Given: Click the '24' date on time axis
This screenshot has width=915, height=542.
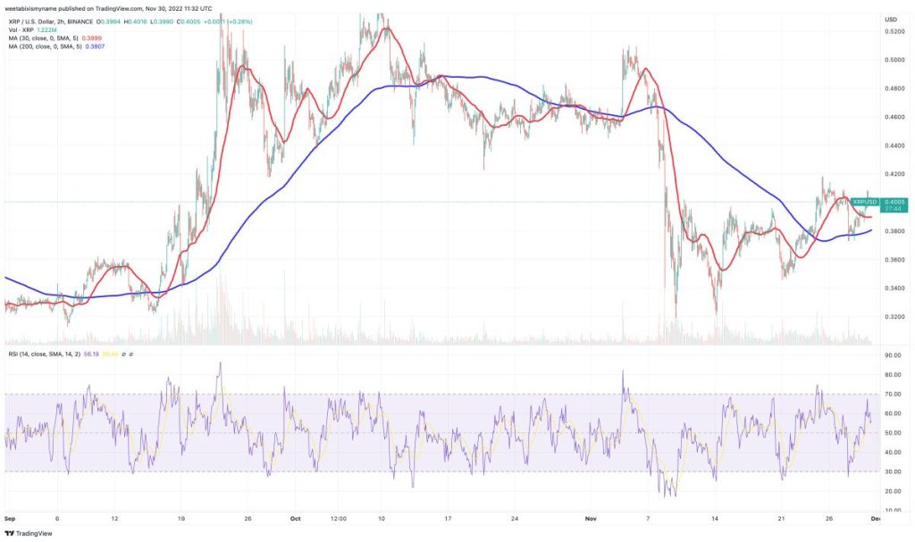Looking at the screenshot, I should click(x=515, y=518).
